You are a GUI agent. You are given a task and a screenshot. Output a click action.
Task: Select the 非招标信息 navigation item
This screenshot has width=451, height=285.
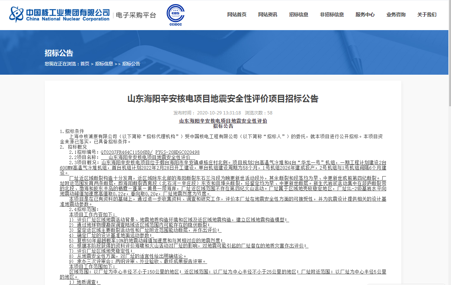click(332, 15)
